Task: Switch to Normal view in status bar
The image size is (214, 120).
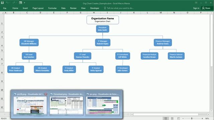Action: pyautogui.click(x=166, y=119)
